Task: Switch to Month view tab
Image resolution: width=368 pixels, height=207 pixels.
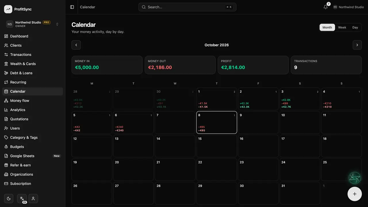Action: (327, 27)
